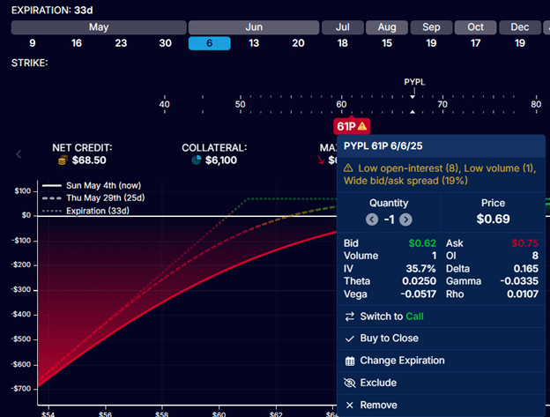This screenshot has height=417, width=550.
Task: Select the Aug month tab
Action: tap(387, 27)
